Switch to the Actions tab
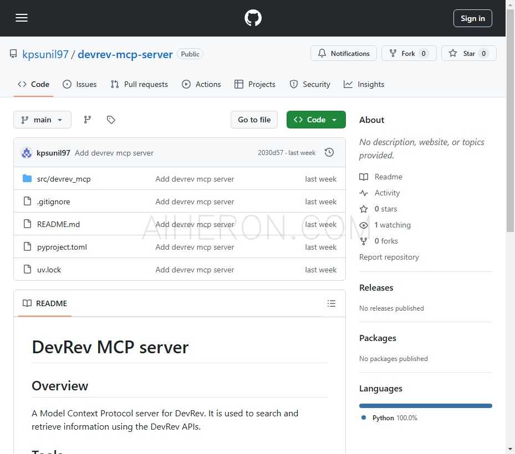The image size is (515, 454). click(x=201, y=84)
